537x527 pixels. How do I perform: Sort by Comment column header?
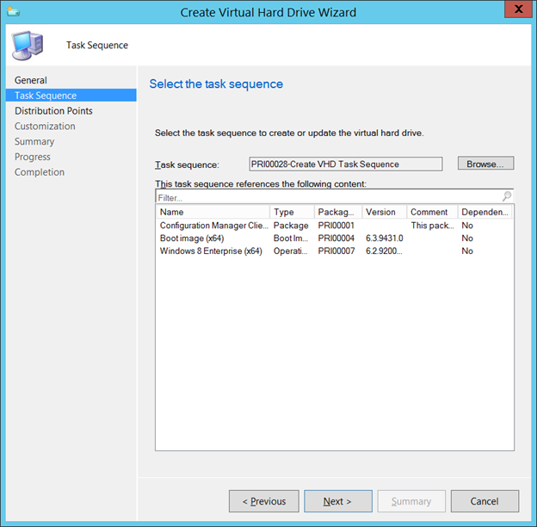[430, 212]
